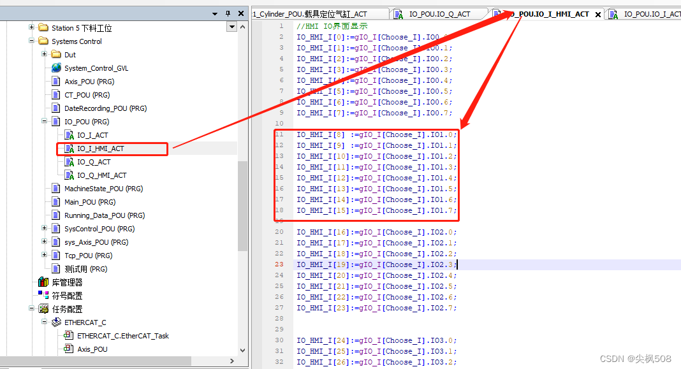The image size is (681, 369).
Task: Click the //HMI IO界面显示 comment line
Action: (332, 26)
